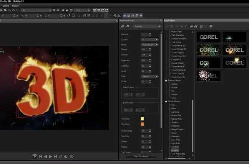Pick the orange Star Color swatch
Screen dimensions: 249x164
coord(142,124)
